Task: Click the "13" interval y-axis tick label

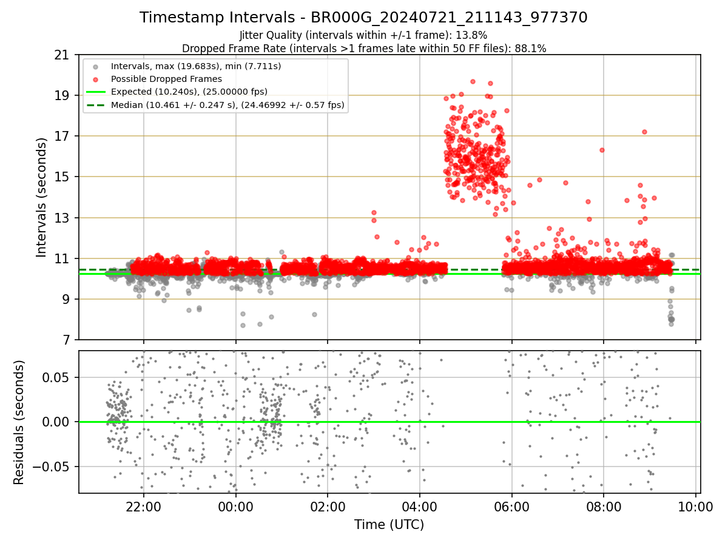Action: (x=61, y=218)
